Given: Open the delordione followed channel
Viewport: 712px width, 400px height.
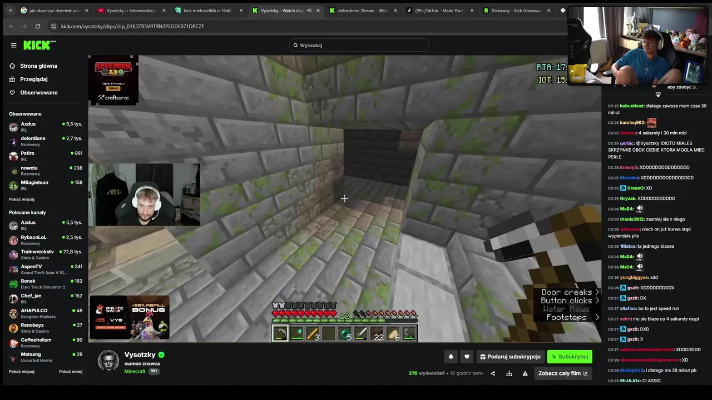Looking at the screenshot, I should point(46,141).
